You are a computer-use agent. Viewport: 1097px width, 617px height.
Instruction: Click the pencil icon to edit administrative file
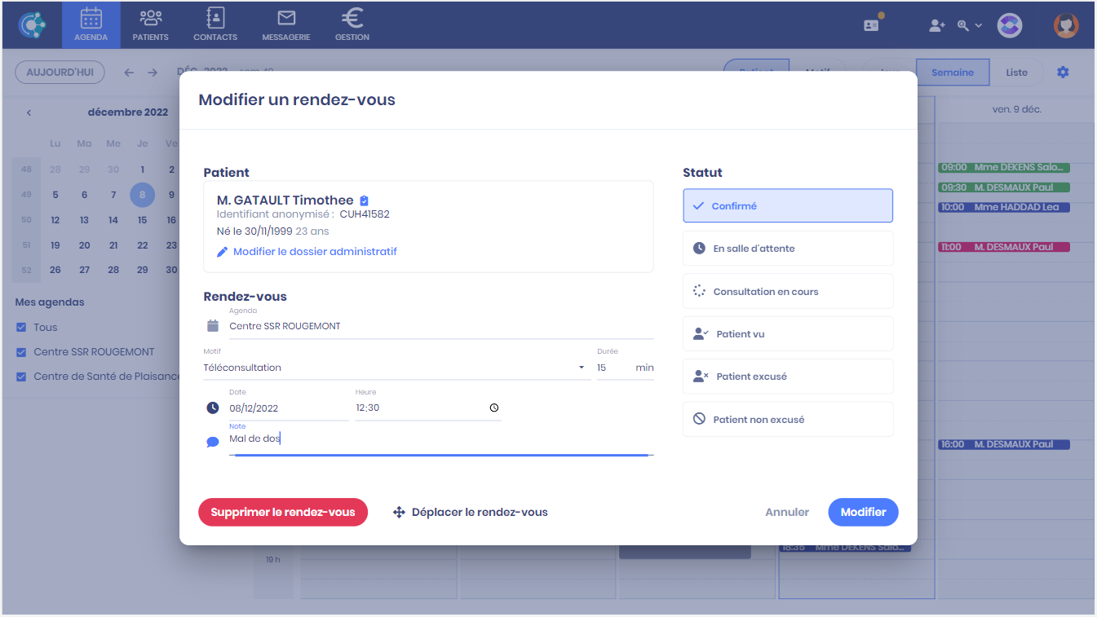click(222, 252)
